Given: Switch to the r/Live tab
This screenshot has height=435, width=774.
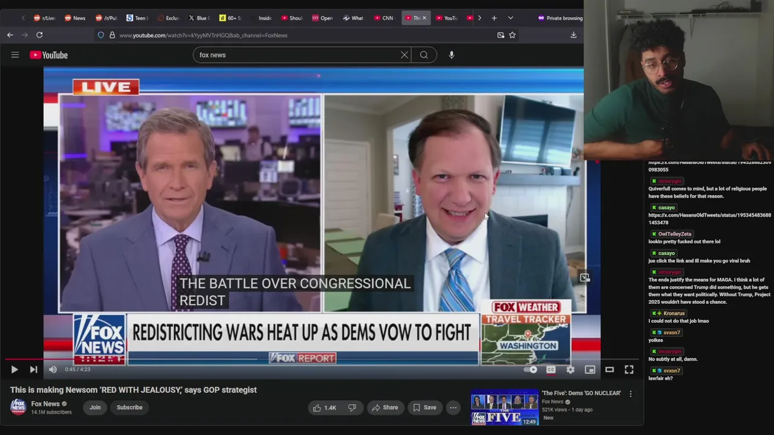Looking at the screenshot, I should [45, 18].
